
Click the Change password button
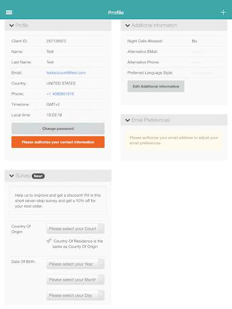[58, 129]
